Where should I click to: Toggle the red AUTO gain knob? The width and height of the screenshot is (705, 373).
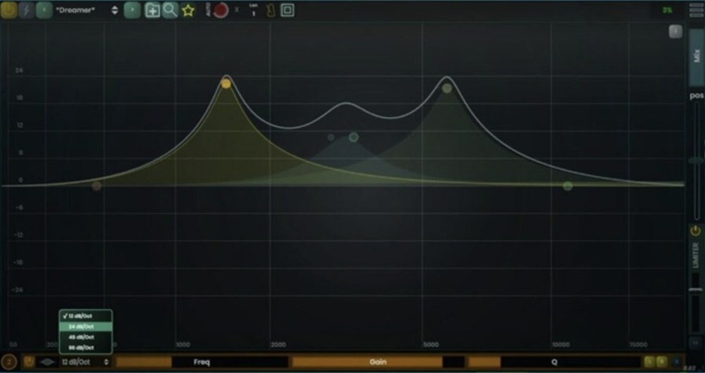[221, 10]
